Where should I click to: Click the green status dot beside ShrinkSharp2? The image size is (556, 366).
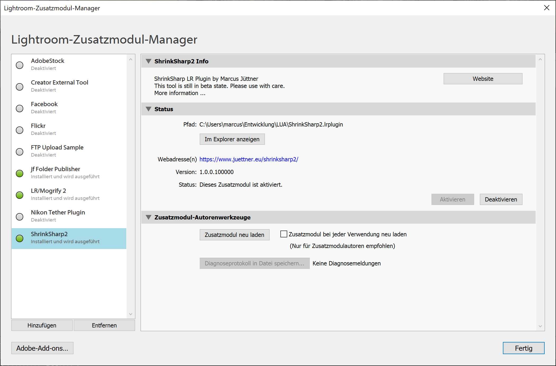(20, 238)
